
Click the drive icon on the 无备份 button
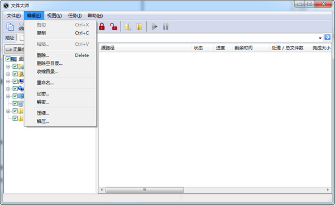click(9, 49)
